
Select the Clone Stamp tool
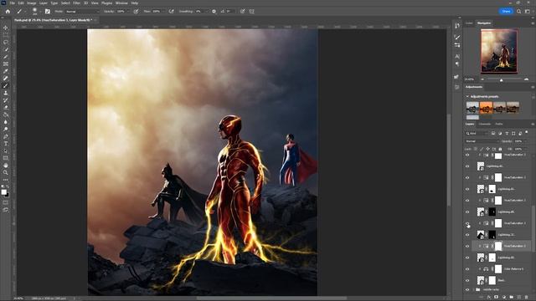6,93
